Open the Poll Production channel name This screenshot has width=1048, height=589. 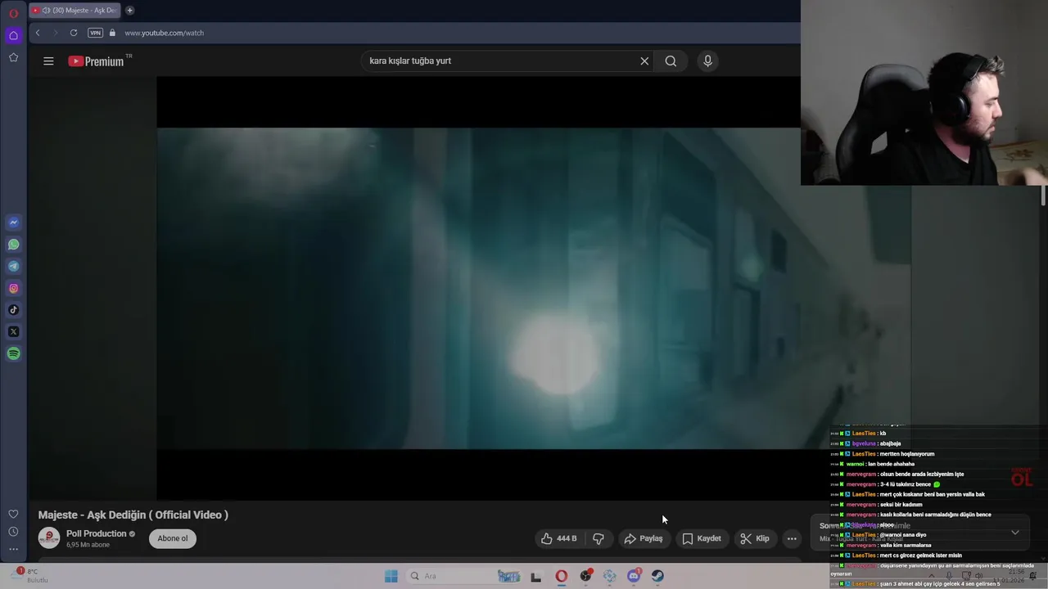97,533
